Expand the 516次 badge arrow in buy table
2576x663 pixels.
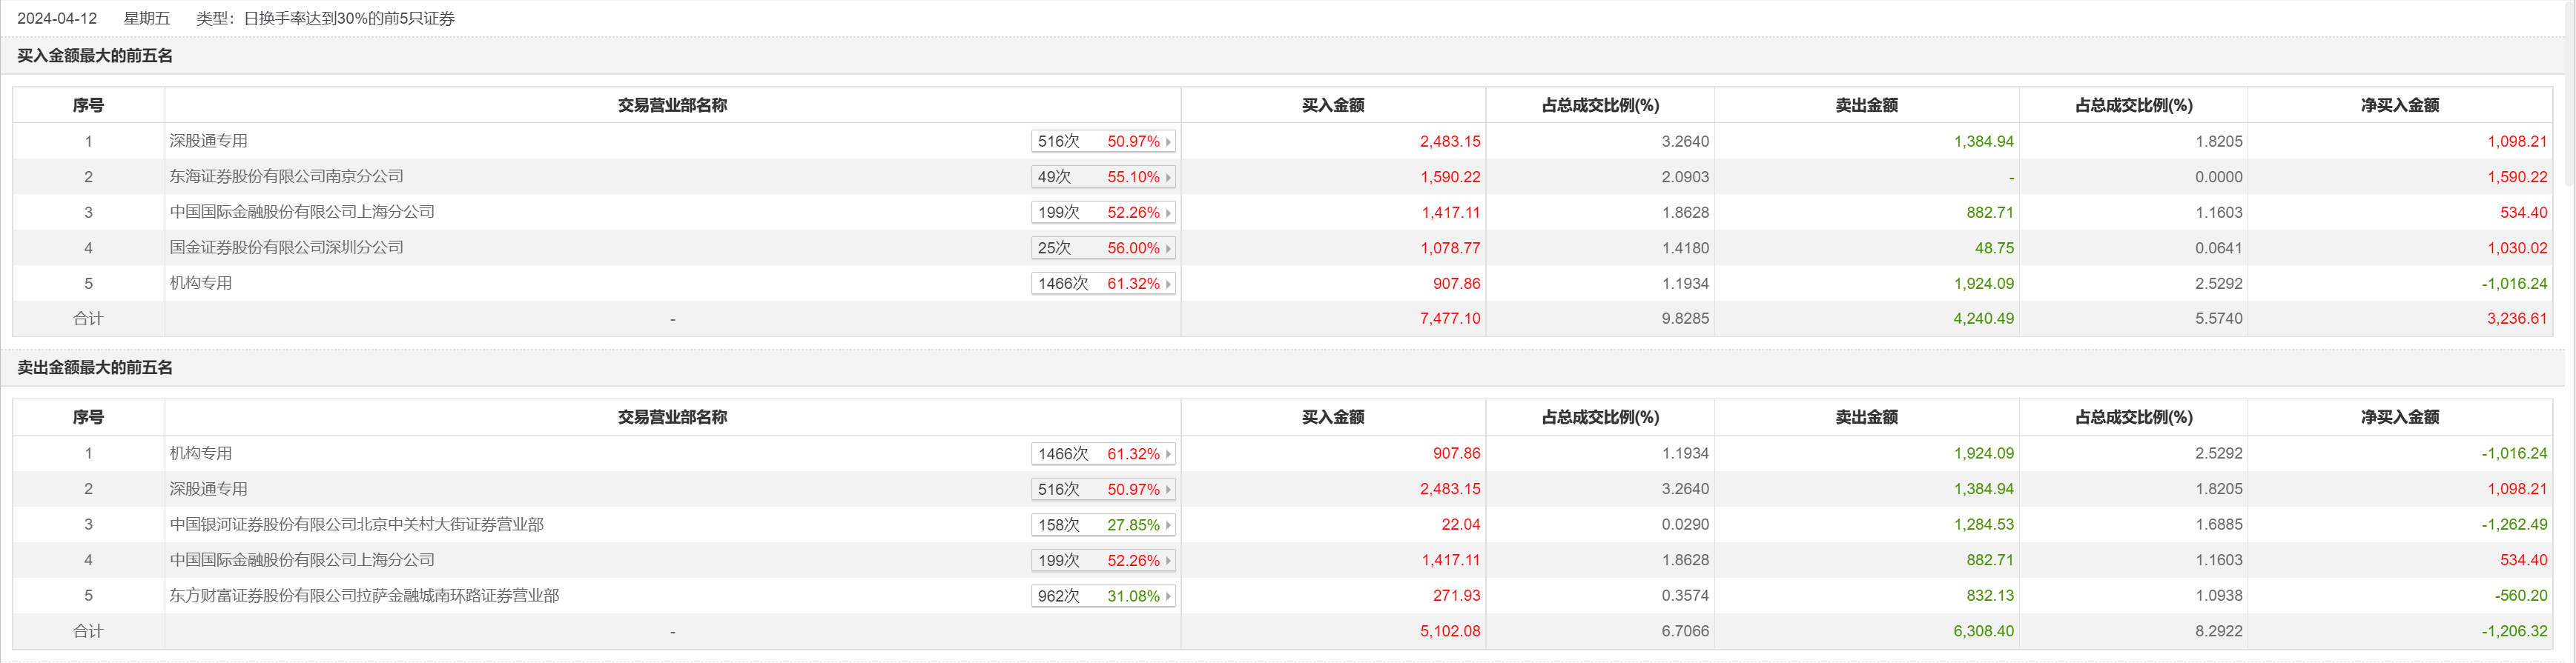point(1167,141)
